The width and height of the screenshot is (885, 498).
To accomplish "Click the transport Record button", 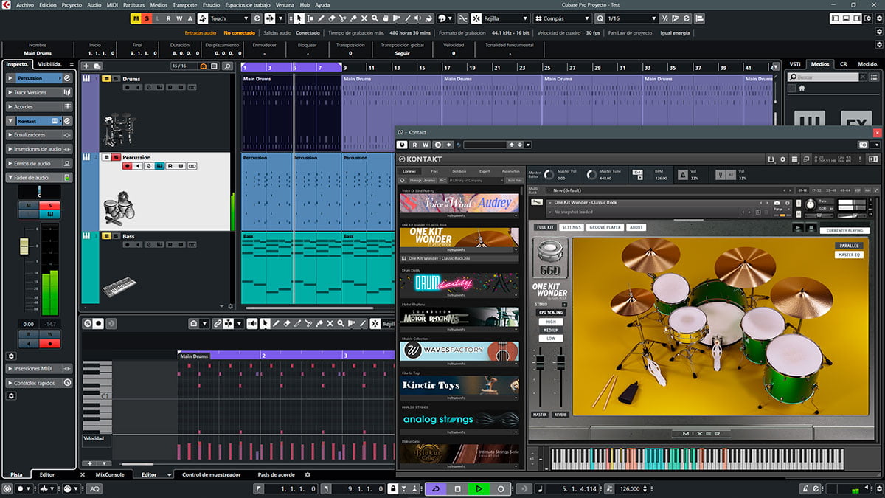I will point(501,488).
